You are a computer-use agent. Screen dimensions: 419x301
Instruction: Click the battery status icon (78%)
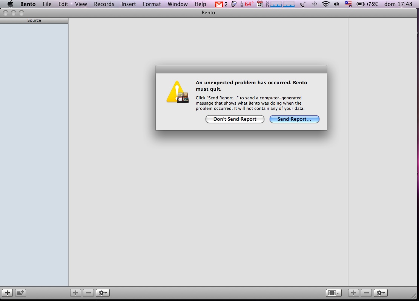coord(367,4)
